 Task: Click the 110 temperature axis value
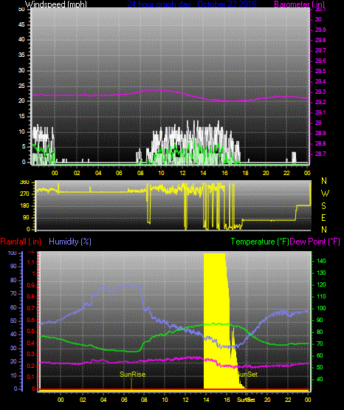321,296
